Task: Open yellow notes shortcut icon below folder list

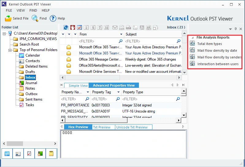Action: pos(51,154)
